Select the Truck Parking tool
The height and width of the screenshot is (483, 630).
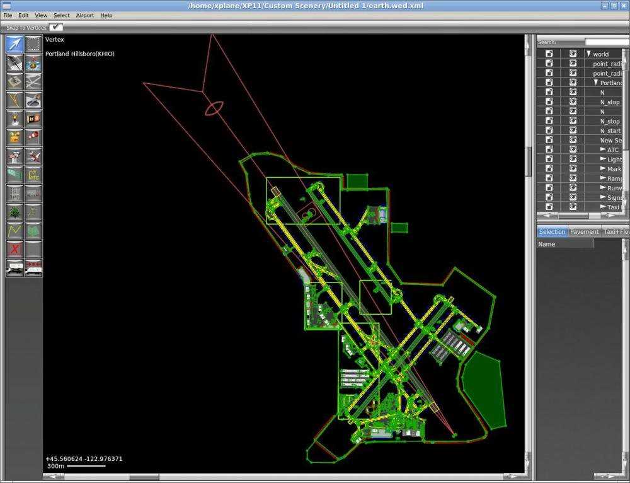click(x=14, y=268)
